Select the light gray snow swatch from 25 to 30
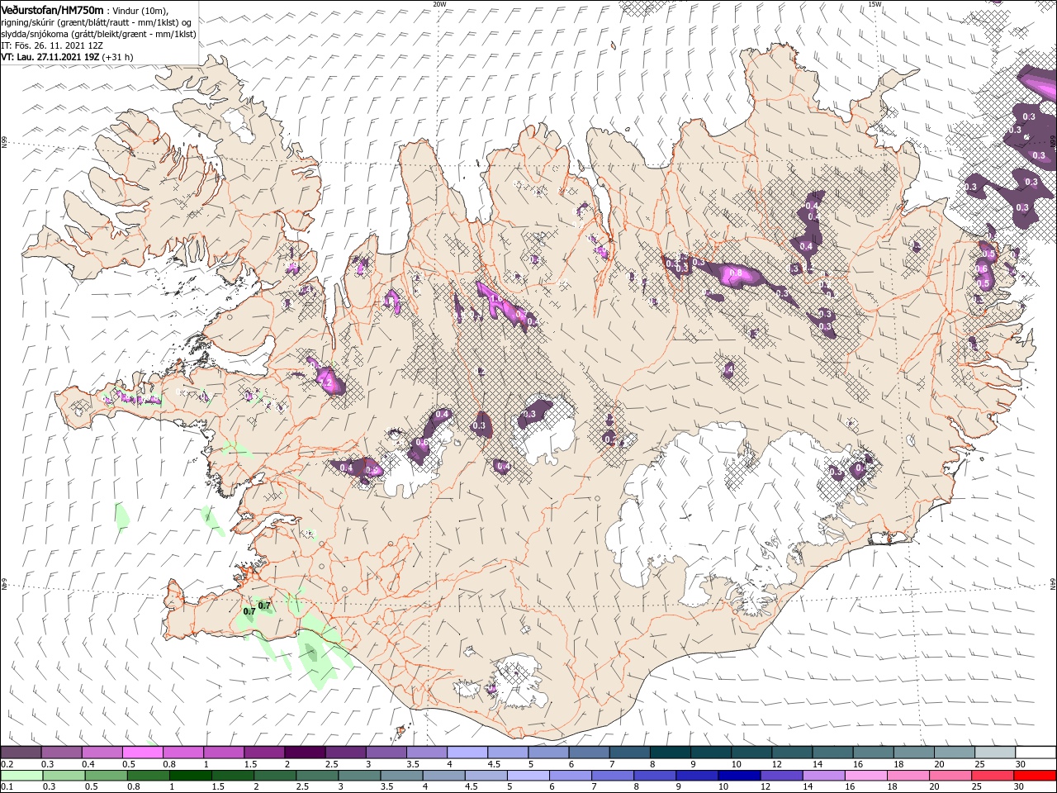The height and width of the screenshot is (793, 1057). [994, 752]
